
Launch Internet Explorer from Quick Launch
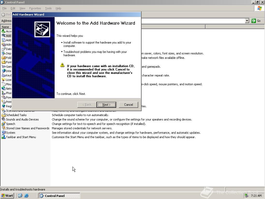pos(26,196)
